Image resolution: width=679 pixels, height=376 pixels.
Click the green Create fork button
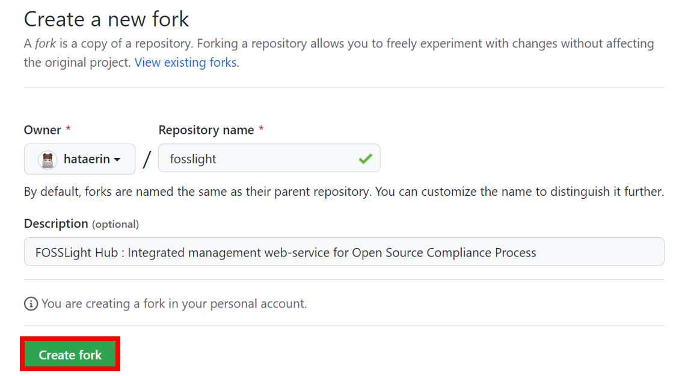point(70,355)
